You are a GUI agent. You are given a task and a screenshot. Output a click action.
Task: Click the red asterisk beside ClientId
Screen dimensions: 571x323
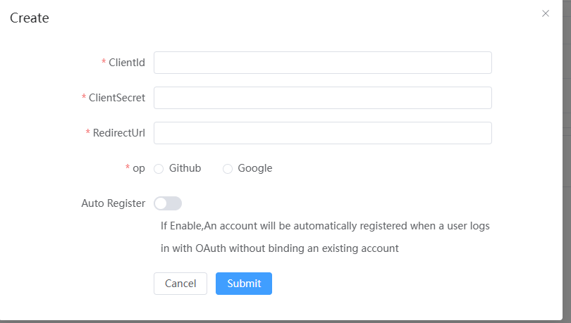pos(104,62)
